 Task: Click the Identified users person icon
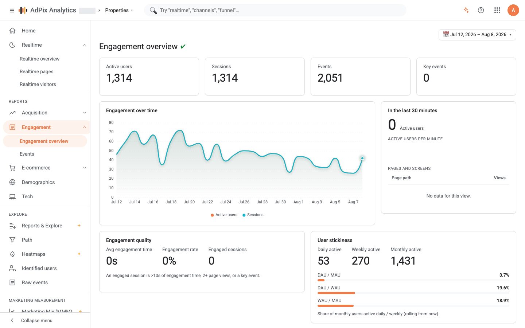12,268
